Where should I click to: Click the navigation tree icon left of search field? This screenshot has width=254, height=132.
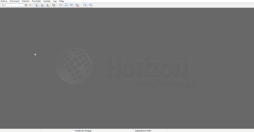[x=3, y=5]
